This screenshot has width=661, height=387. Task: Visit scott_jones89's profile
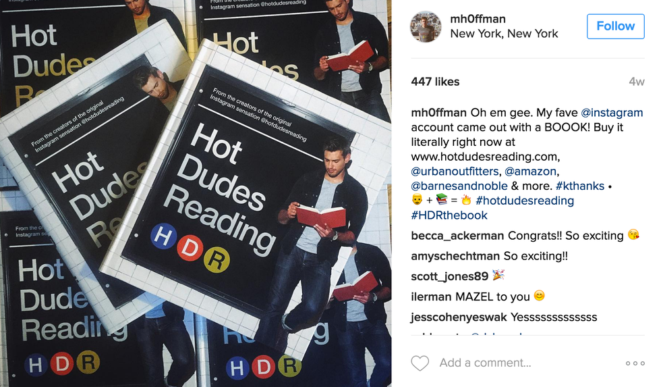tap(449, 276)
